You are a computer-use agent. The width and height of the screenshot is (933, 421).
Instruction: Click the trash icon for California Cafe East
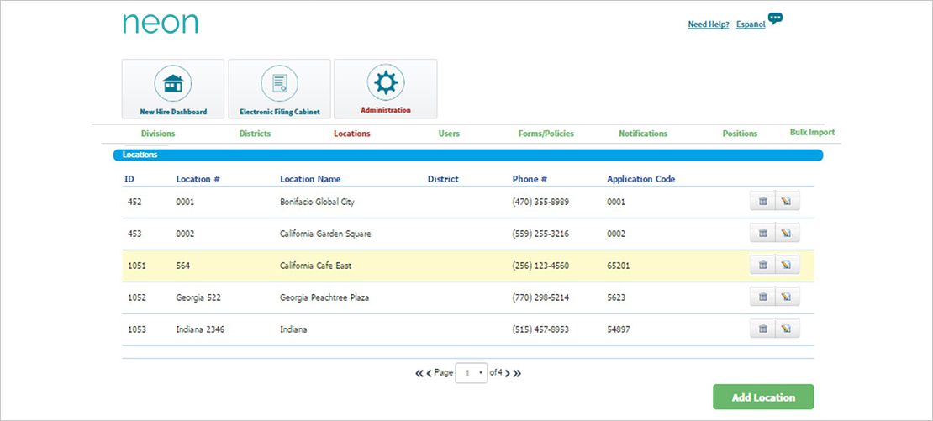coord(762,266)
